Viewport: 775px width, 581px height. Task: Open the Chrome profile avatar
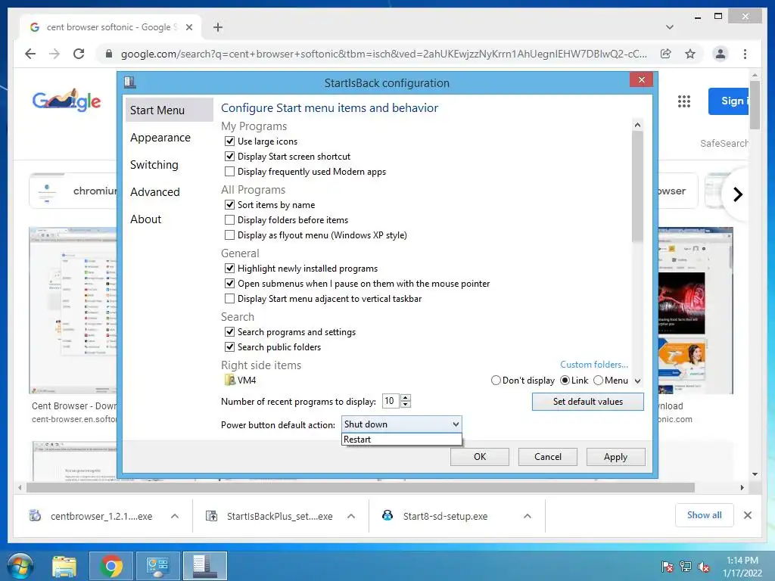721,54
